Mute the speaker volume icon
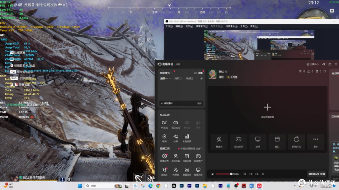This screenshot has width=339, height=190. point(213,174)
